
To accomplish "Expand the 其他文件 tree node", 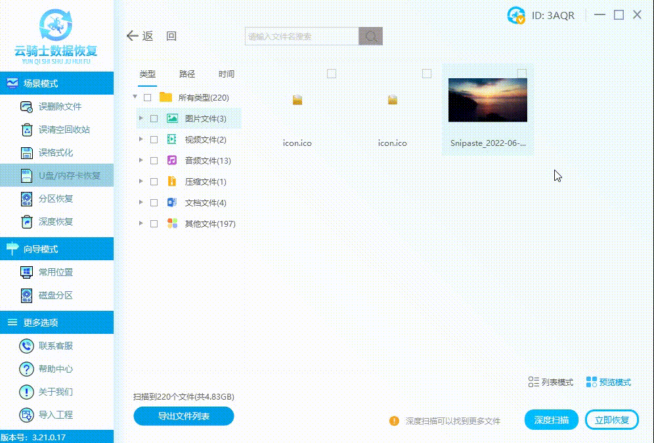I will (x=141, y=223).
